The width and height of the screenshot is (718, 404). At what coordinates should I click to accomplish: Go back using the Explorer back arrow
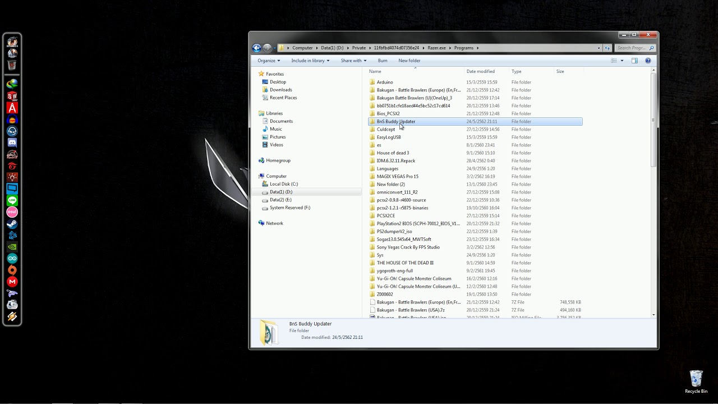(257, 48)
